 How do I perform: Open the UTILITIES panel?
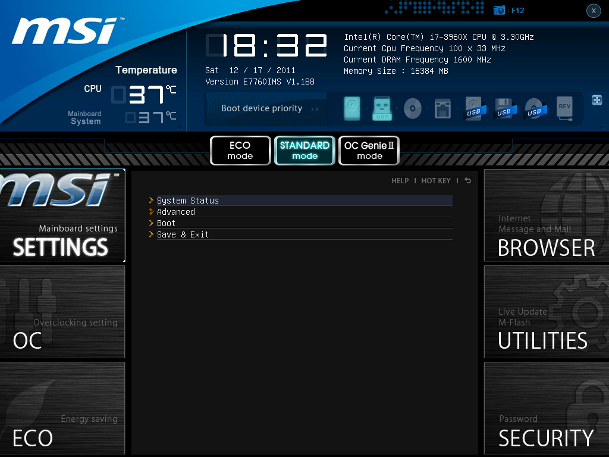(x=547, y=312)
